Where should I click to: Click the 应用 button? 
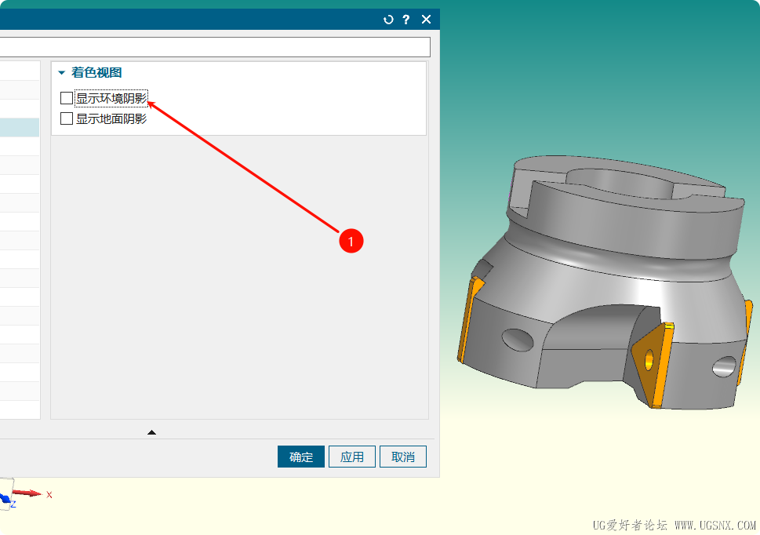click(352, 457)
